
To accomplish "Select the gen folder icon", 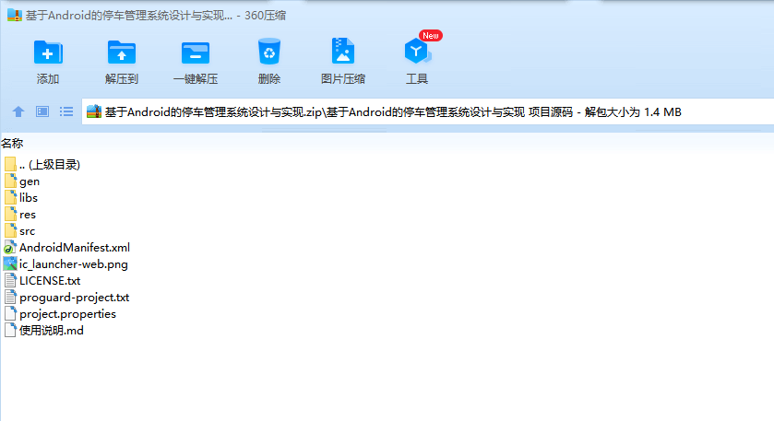I will coord(10,181).
